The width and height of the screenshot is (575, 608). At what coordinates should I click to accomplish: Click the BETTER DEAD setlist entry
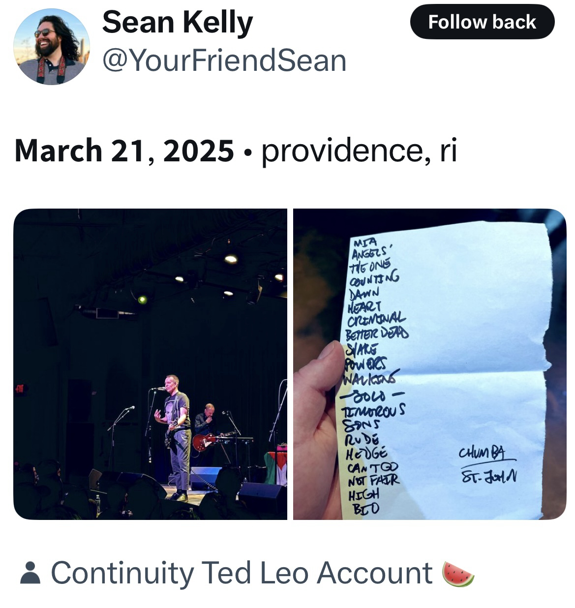(x=377, y=334)
